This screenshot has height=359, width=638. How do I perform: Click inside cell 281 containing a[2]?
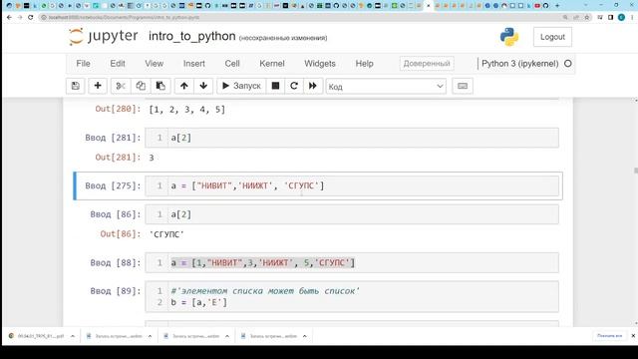(x=352, y=138)
